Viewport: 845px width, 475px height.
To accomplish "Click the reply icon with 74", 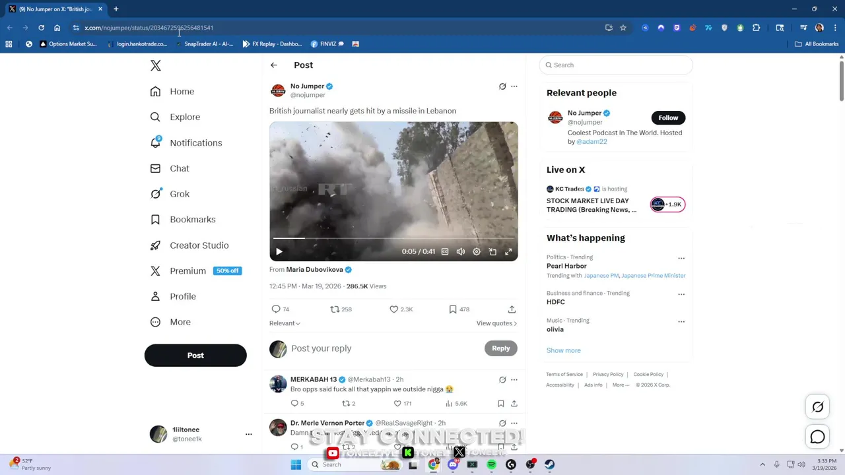I will pyautogui.click(x=281, y=309).
